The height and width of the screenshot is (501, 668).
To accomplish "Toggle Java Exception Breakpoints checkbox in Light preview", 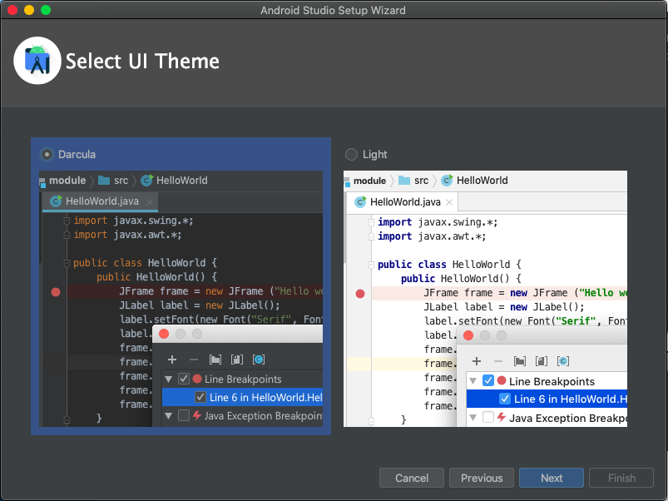I will coord(488,417).
